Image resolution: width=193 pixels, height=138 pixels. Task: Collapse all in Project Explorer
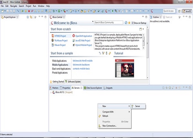(x=28, y=17)
